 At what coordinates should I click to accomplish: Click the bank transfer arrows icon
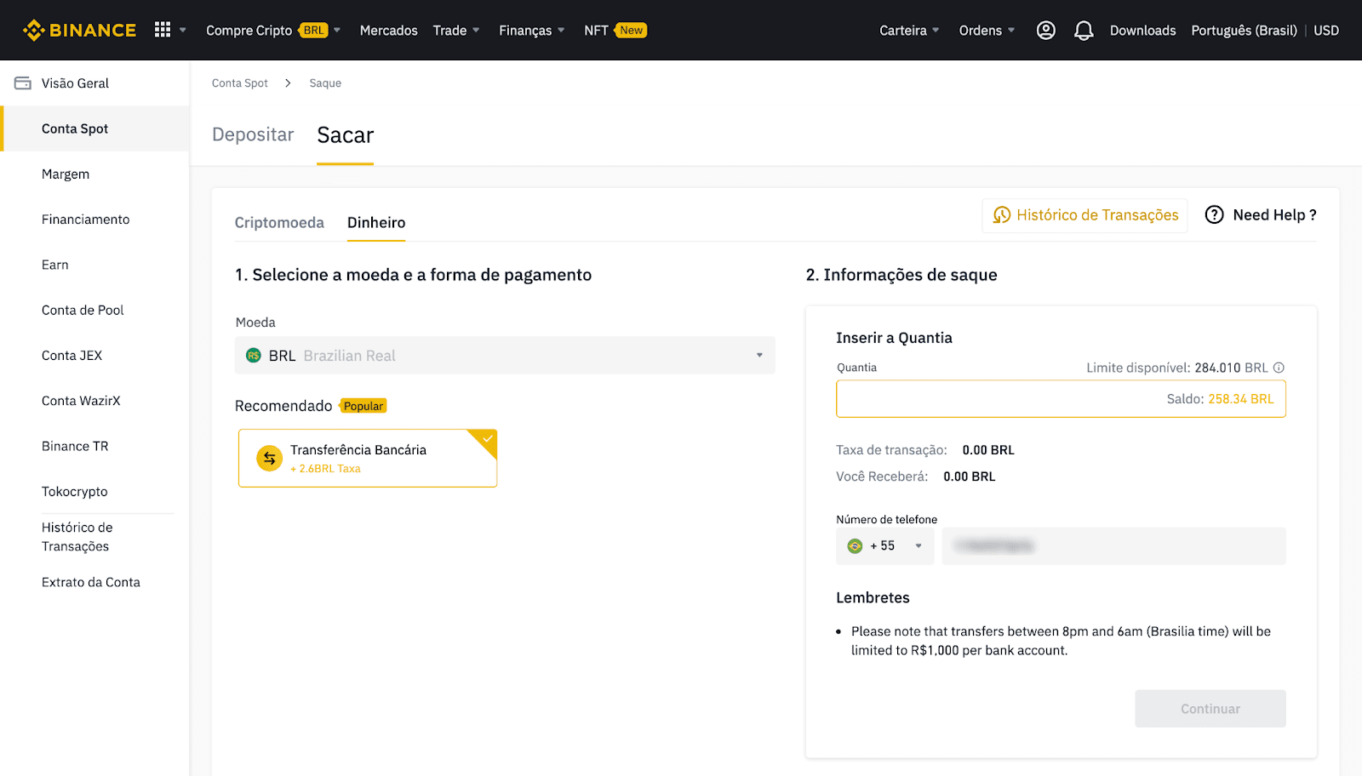click(x=270, y=458)
